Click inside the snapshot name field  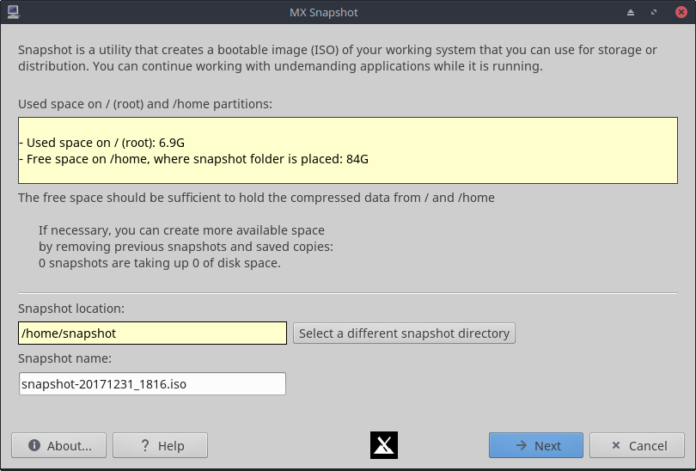pos(152,384)
